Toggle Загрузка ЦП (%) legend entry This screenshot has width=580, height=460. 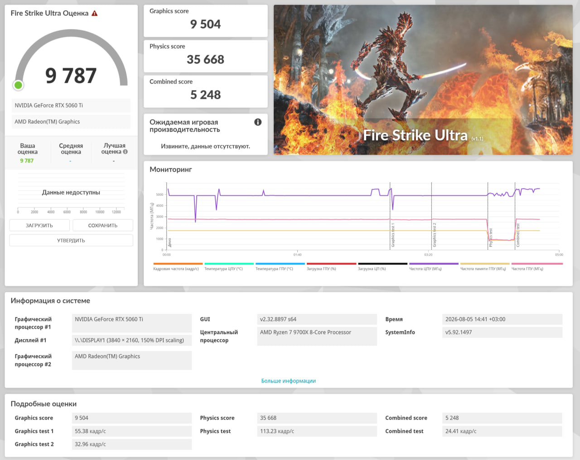(x=382, y=266)
